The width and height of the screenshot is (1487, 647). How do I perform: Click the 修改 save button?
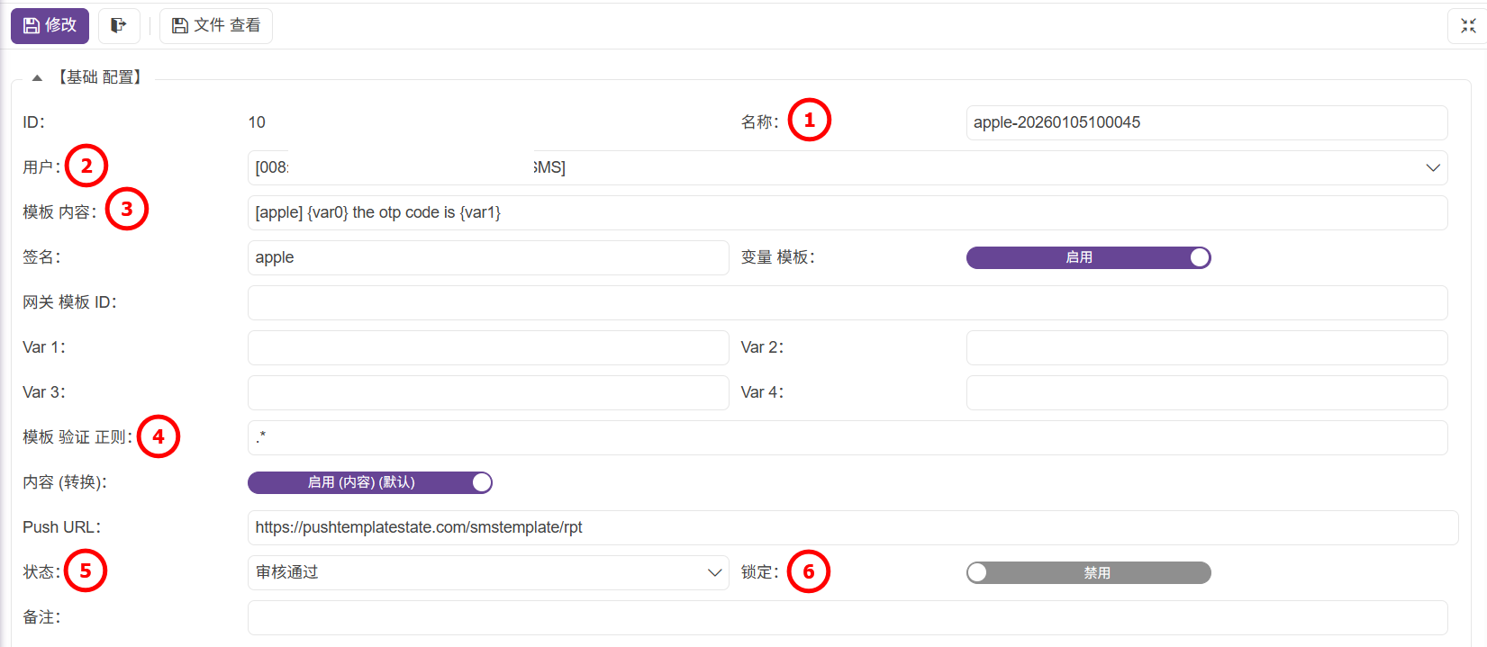[50, 25]
